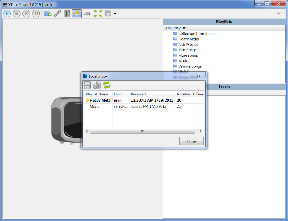Image resolution: width=288 pixels, height=221 pixels.
Task: Refresh inbox with green arrows icon
Action: point(107,85)
